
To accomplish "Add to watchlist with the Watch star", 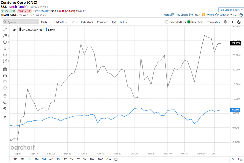I will (x=217, y=15).
